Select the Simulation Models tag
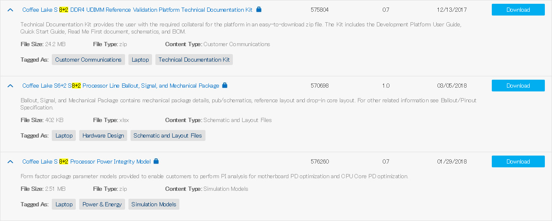Screen dimensions: 552x221 point(154,204)
